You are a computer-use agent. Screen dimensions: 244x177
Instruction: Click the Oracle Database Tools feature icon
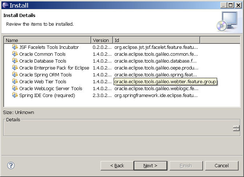point(15,61)
